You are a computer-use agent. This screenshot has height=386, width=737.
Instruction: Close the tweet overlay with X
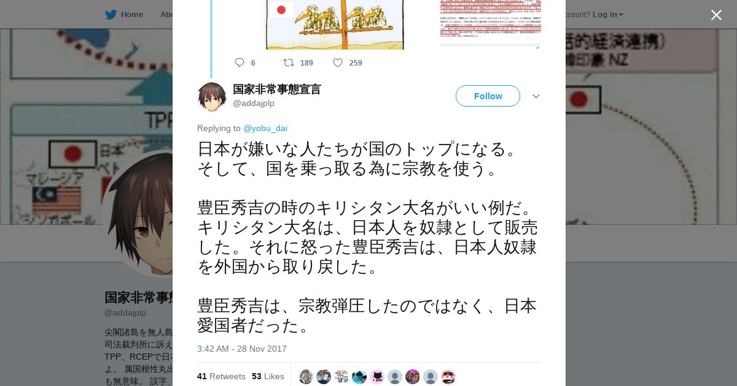[x=716, y=15]
